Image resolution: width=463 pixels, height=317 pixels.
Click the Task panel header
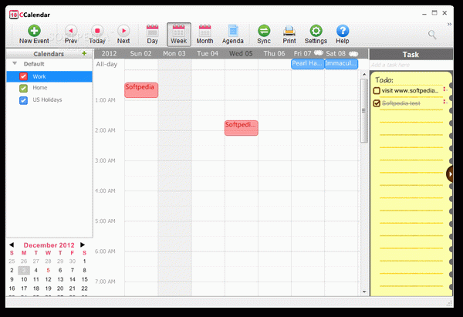411,54
